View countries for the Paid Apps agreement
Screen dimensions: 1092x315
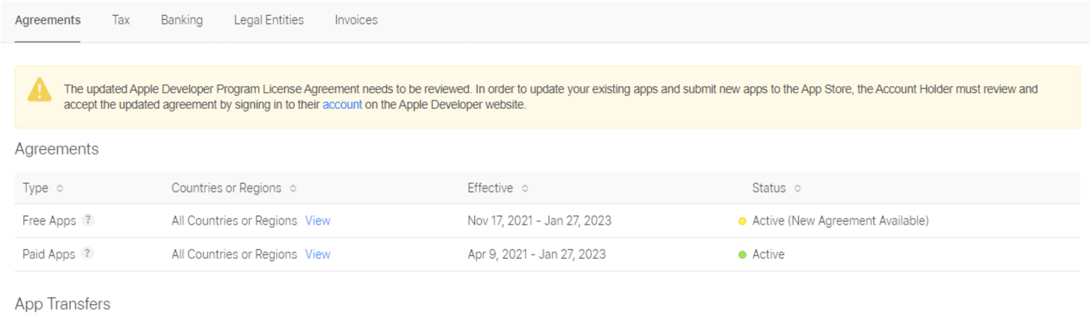pyautogui.click(x=318, y=254)
